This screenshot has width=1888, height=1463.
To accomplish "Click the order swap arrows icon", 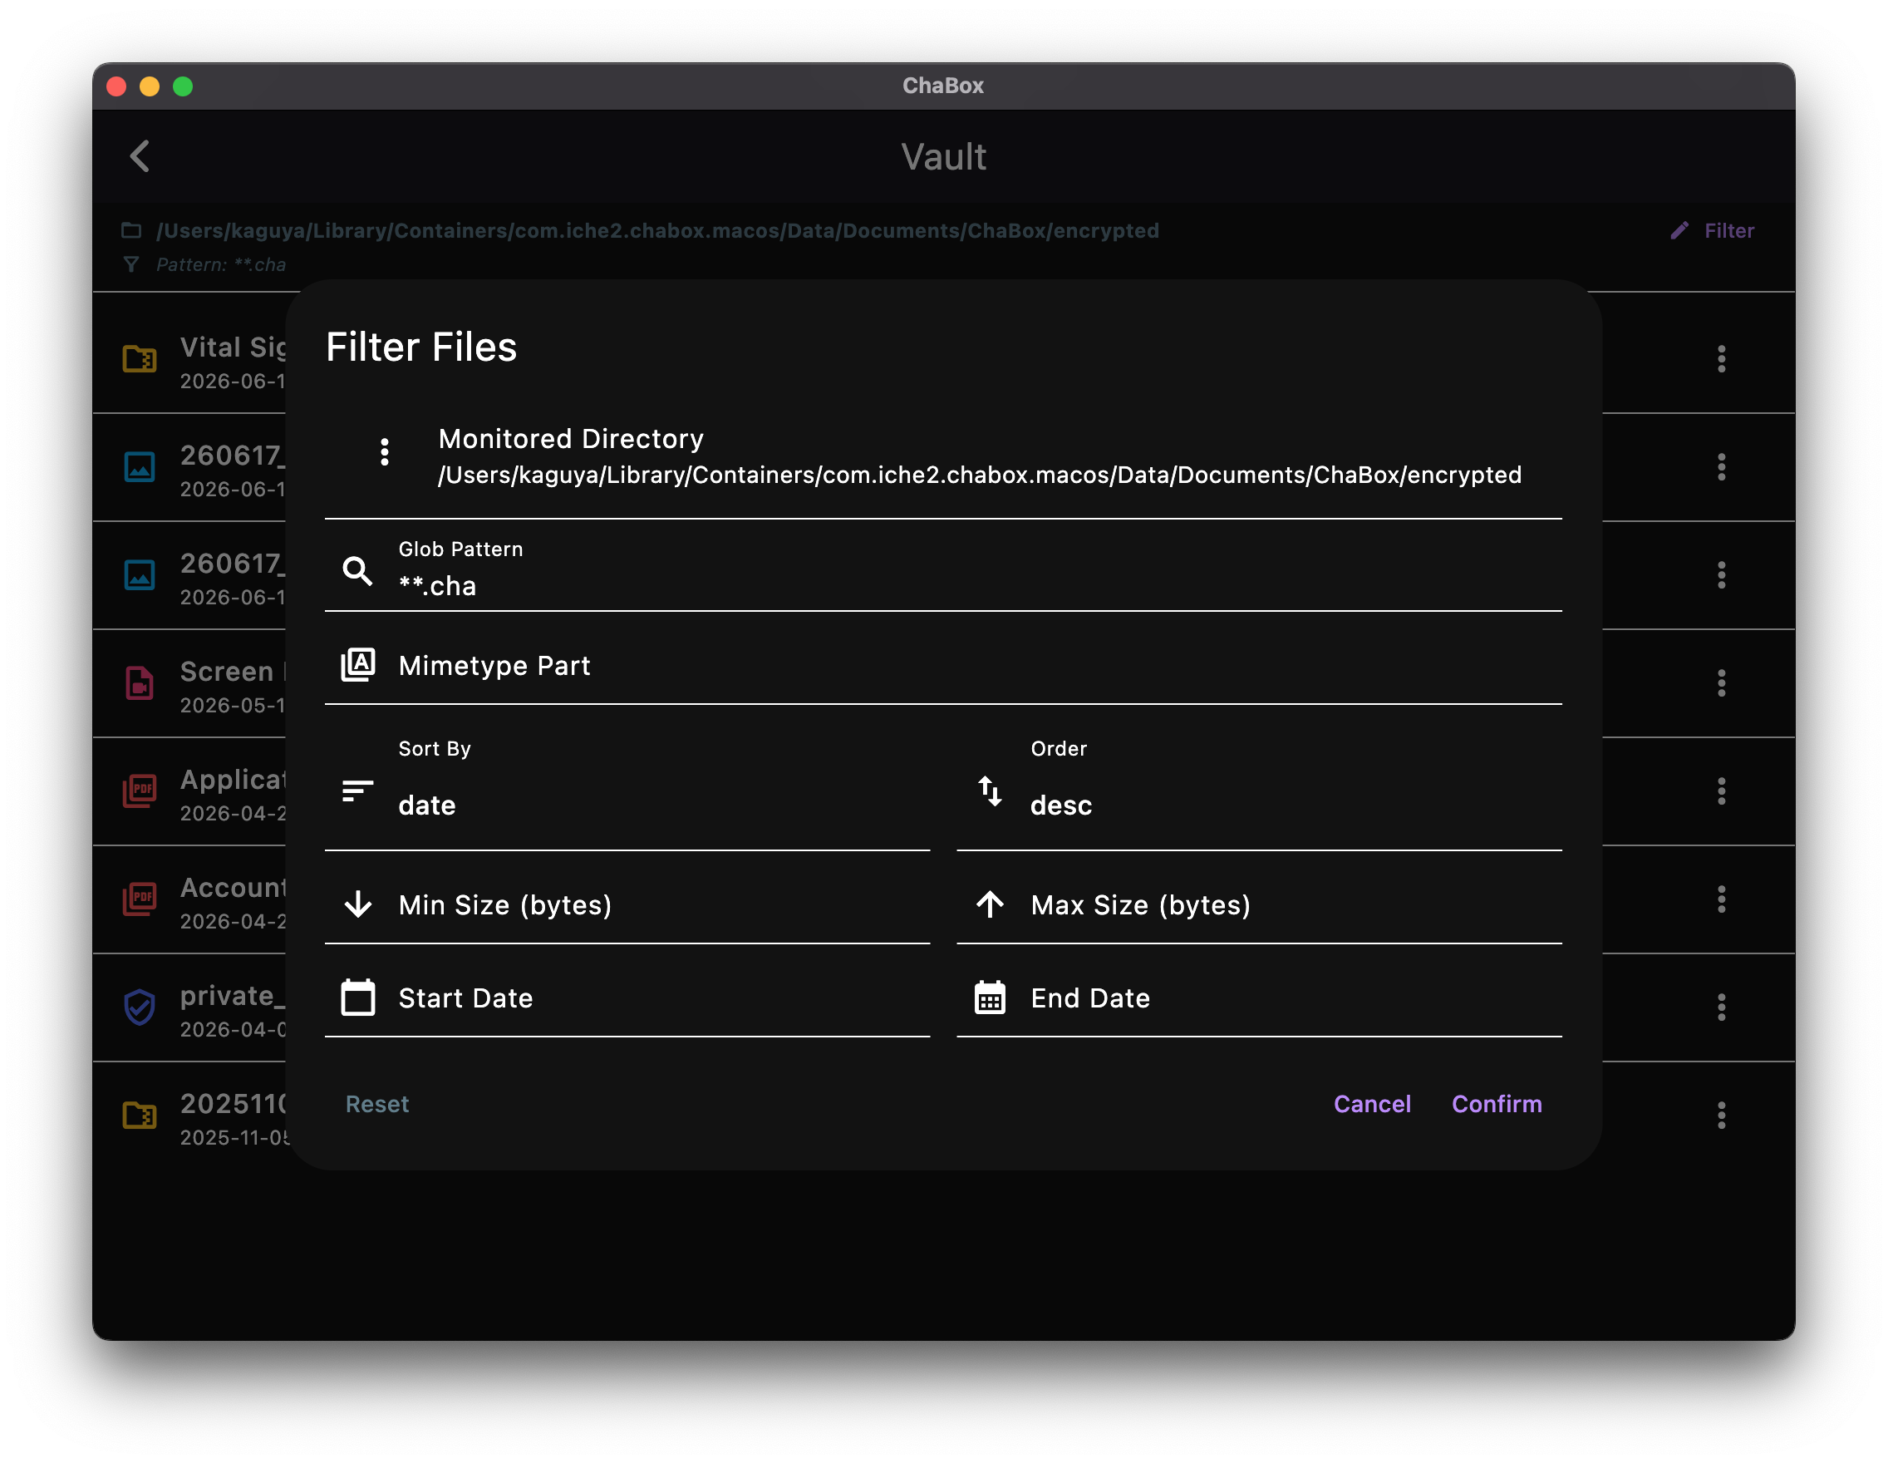I will 990,791.
